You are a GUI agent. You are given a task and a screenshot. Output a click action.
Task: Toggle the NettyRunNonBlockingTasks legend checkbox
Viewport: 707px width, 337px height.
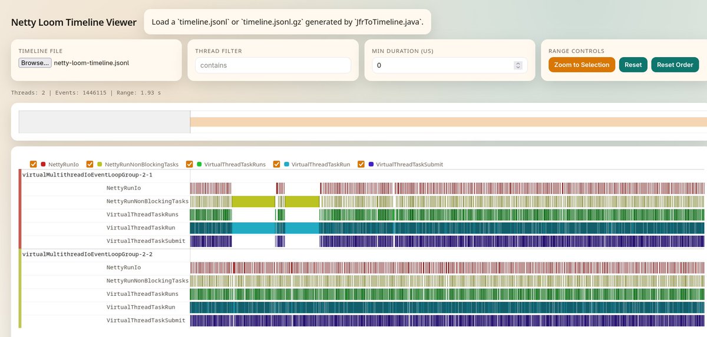[90, 165]
